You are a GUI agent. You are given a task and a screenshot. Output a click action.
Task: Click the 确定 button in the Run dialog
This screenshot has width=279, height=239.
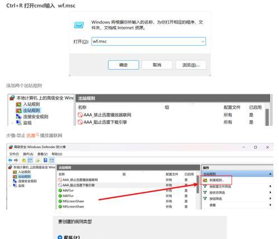coord(123,65)
